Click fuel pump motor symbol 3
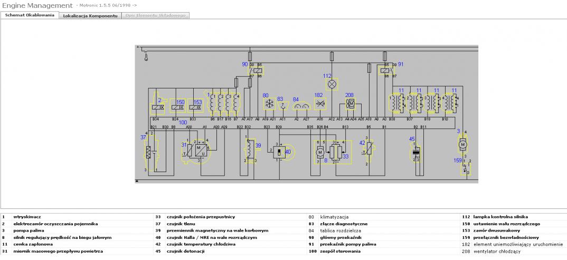The height and width of the screenshot is (260, 567). tap(462, 144)
